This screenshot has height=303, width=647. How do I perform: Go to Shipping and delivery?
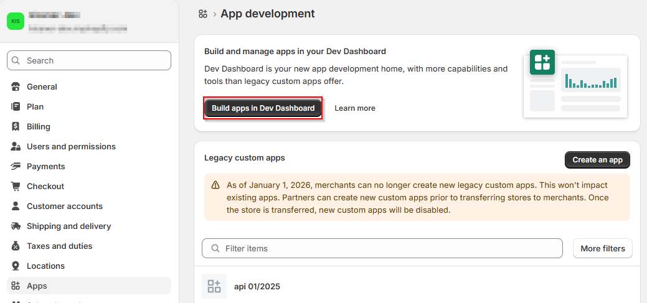[89, 226]
